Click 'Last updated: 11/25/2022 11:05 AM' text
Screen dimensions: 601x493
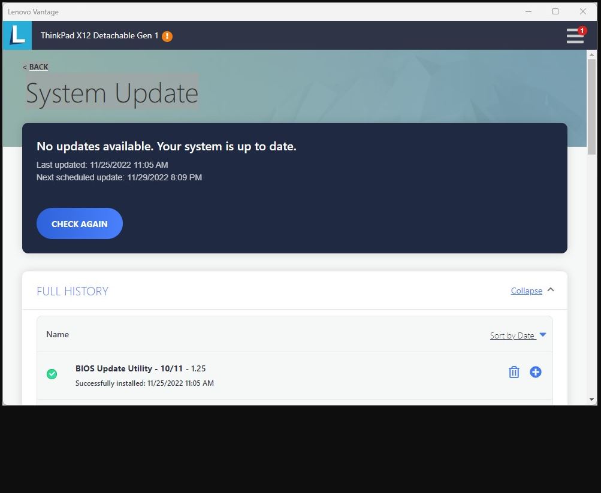coord(102,165)
